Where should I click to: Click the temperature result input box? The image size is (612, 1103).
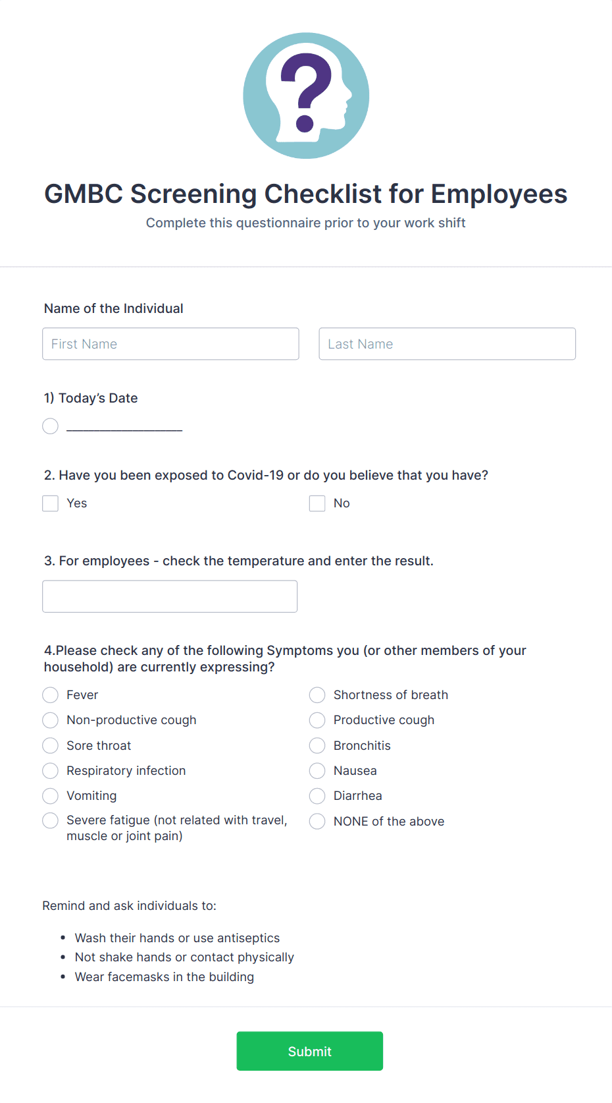click(x=170, y=596)
